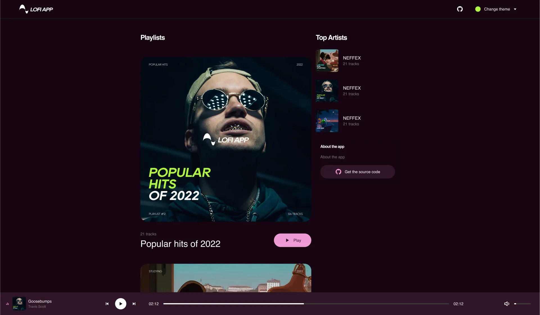
Task: Mute the volume with the speaker icon
Action: [x=507, y=303]
